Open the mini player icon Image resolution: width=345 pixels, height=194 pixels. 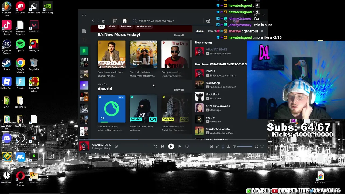(256, 146)
